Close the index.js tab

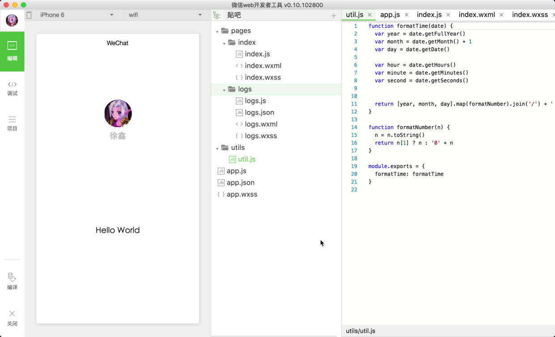[448, 15]
